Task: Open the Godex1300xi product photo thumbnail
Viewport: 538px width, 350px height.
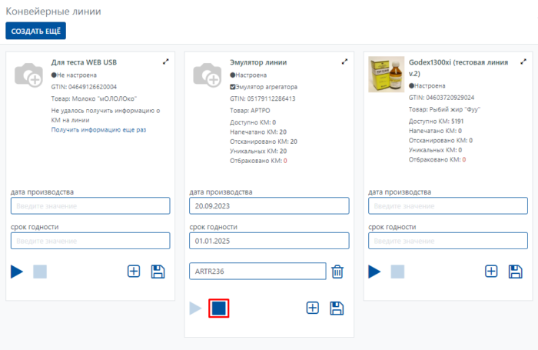Action: coord(386,74)
